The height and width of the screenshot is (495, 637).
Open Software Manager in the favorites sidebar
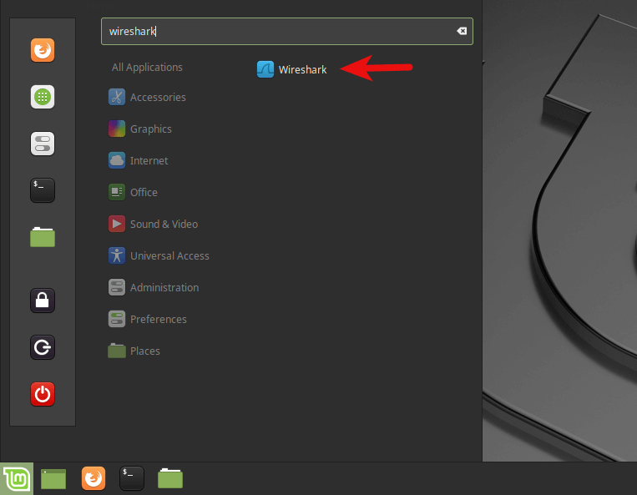pos(43,97)
